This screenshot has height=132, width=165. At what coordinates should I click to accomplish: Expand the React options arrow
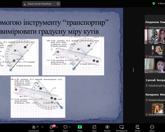coord(70,127)
